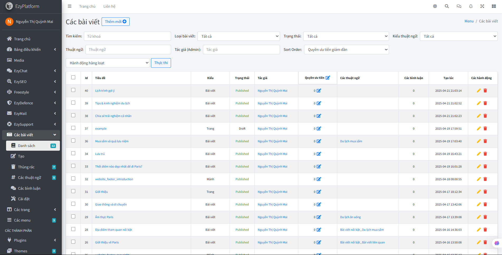Open the 'Loại bài viết' dropdown

pyautogui.click(x=239, y=36)
